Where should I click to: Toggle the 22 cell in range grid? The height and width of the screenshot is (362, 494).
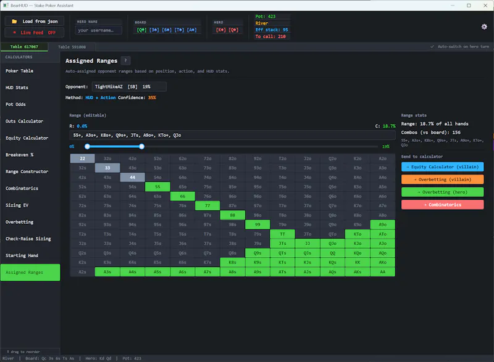pyautogui.click(x=82, y=158)
